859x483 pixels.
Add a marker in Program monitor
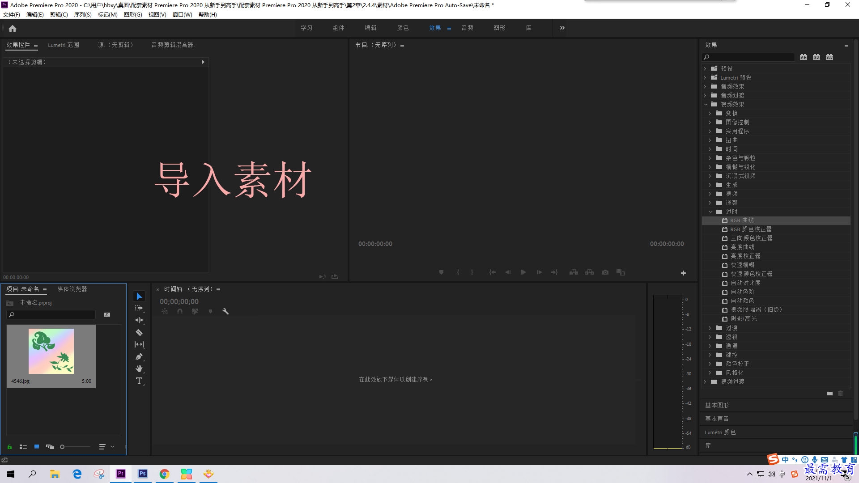tap(441, 272)
